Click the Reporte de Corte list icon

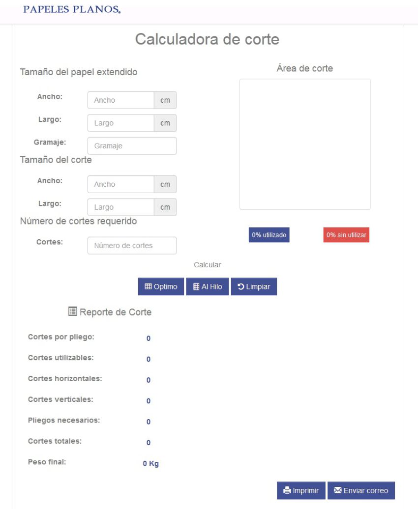click(73, 311)
